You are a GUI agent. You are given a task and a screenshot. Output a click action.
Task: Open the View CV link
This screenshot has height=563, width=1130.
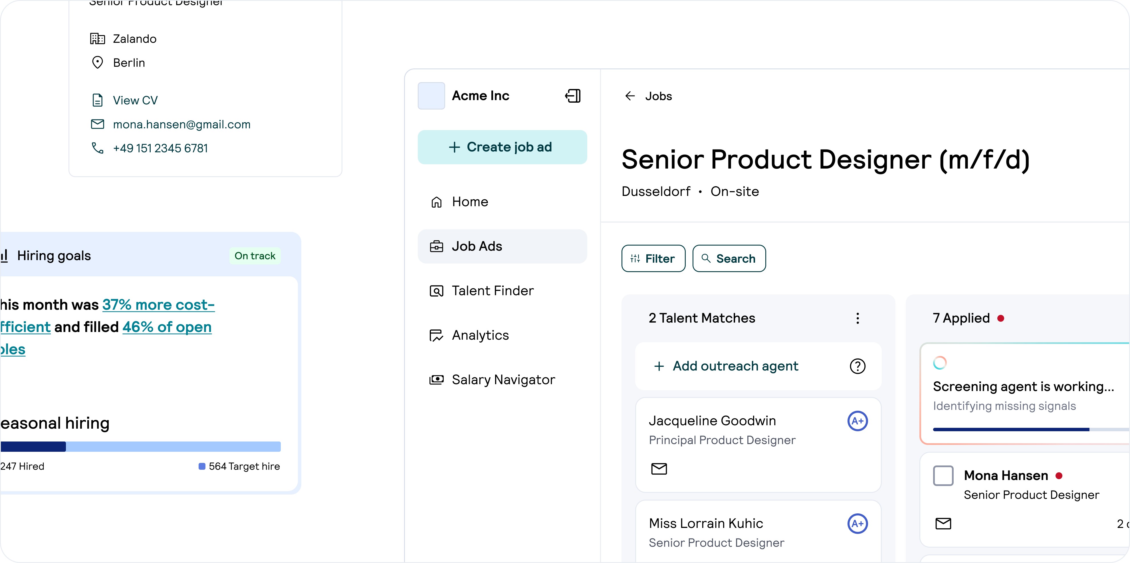135,100
